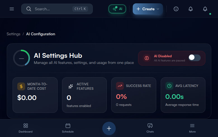Viewport: 218px width, 137px height.
Task: Go to the Dashboard tab
Action: click(26, 128)
